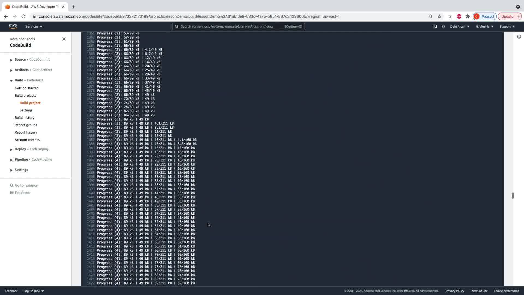Open the browser extensions puzzle icon
Screen dimensions: 524x295
pos(468,16)
